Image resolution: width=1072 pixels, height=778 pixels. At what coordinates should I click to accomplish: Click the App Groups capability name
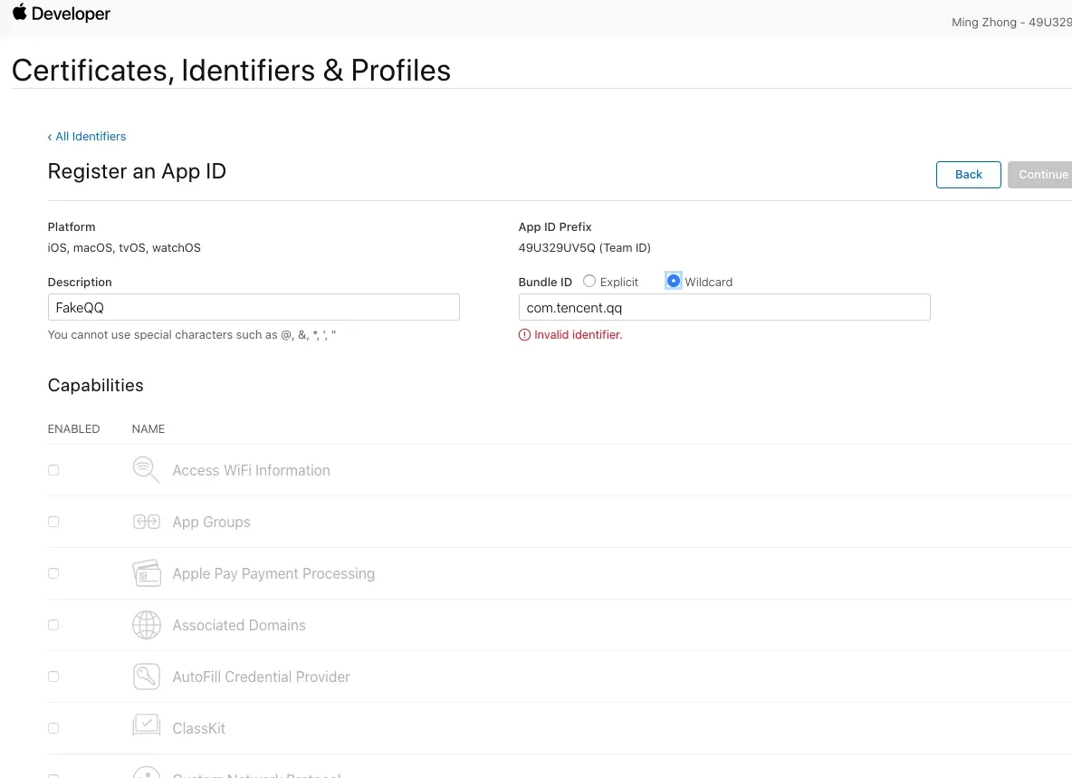[211, 523]
